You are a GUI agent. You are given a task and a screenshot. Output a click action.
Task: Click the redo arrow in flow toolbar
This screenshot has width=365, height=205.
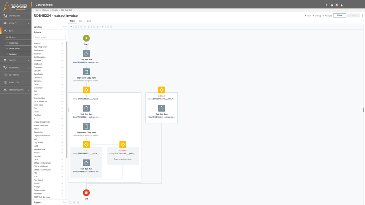(111, 27)
